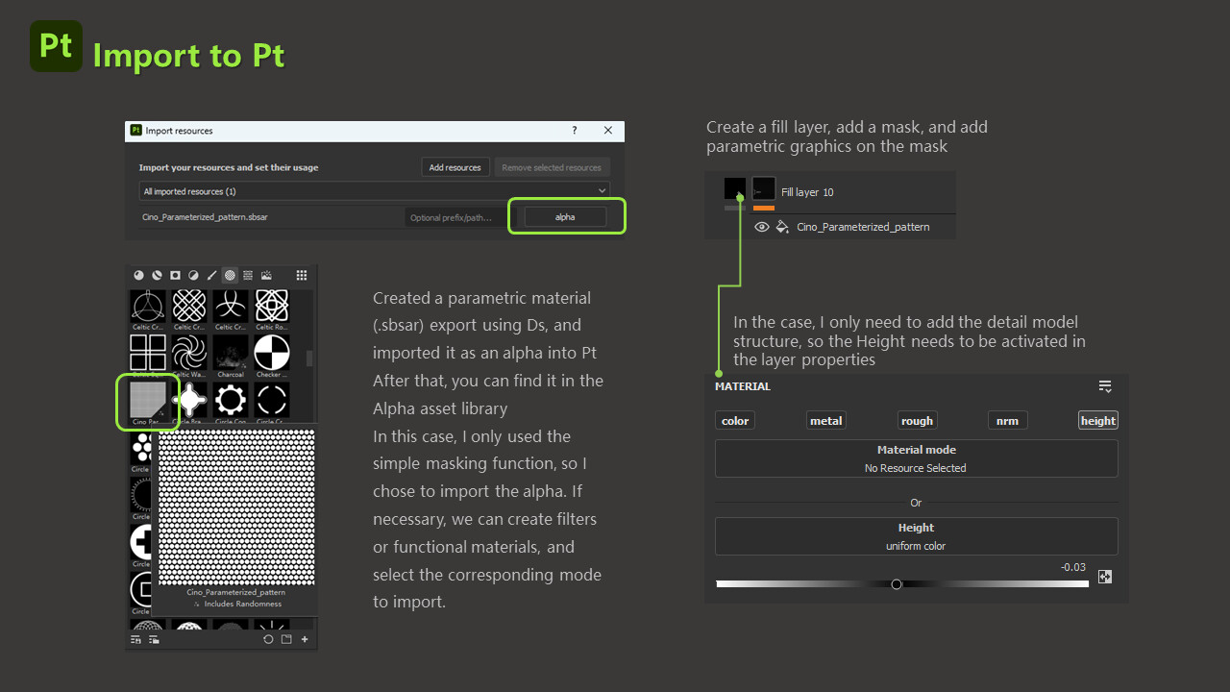Click the Pt icon in Import resources title

pos(135,131)
